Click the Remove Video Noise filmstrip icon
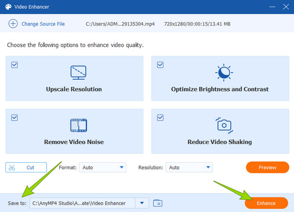 78,125
